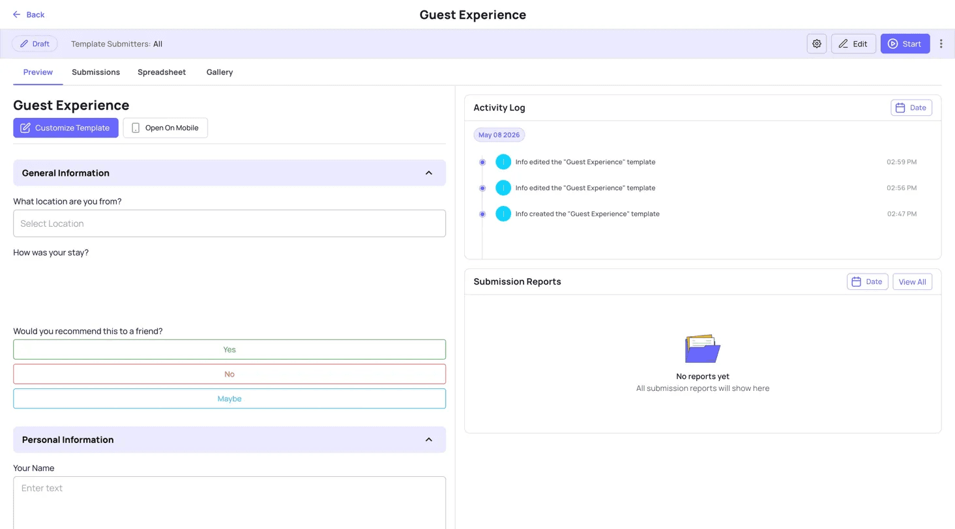This screenshot has width=955, height=529.
Task: Click avatar beside template created entry
Action: (x=503, y=214)
